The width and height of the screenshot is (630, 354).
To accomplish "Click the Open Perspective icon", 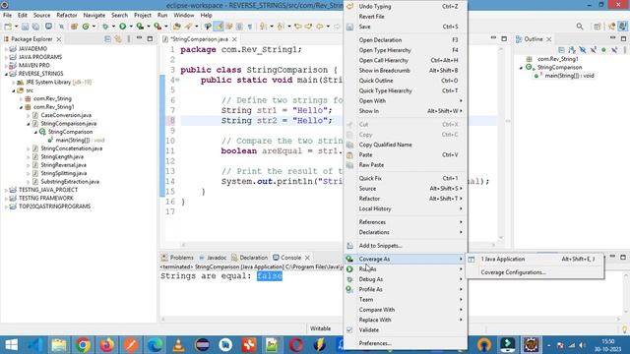I will tap(598, 27).
